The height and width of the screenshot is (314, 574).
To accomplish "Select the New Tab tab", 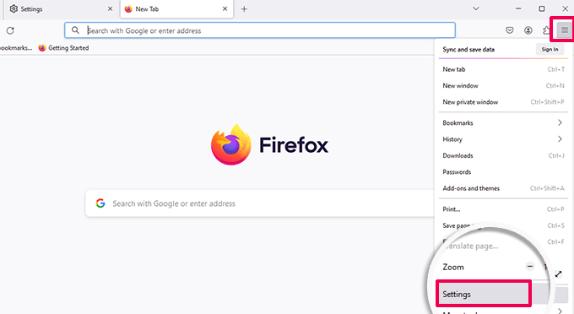I will [176, 8].
